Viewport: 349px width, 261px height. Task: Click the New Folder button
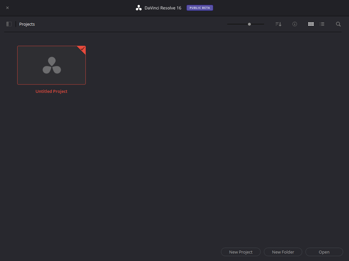pyautogui.click(x=283, y=252)
